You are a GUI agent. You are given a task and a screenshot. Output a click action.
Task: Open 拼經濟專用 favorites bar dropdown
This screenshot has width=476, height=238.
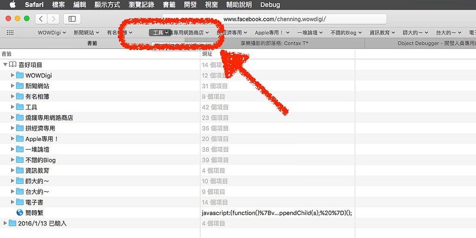(232, 32)
